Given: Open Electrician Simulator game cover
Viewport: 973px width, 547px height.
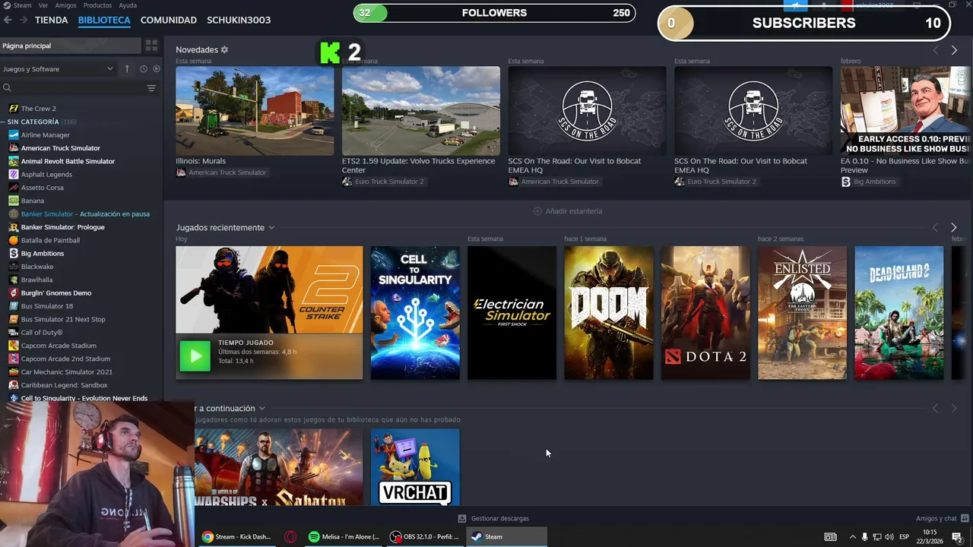Looking at the screenshot, I should pos(512,313).
